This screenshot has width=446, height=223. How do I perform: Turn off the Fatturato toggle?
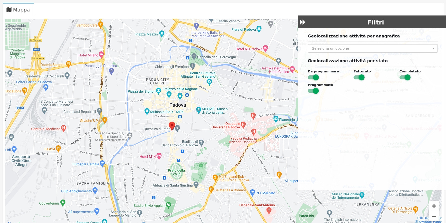coord(359,77)
